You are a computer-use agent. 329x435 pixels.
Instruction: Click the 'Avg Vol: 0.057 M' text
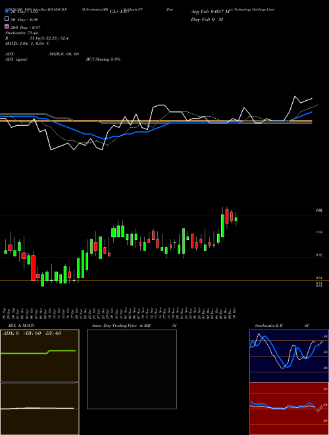211,12
